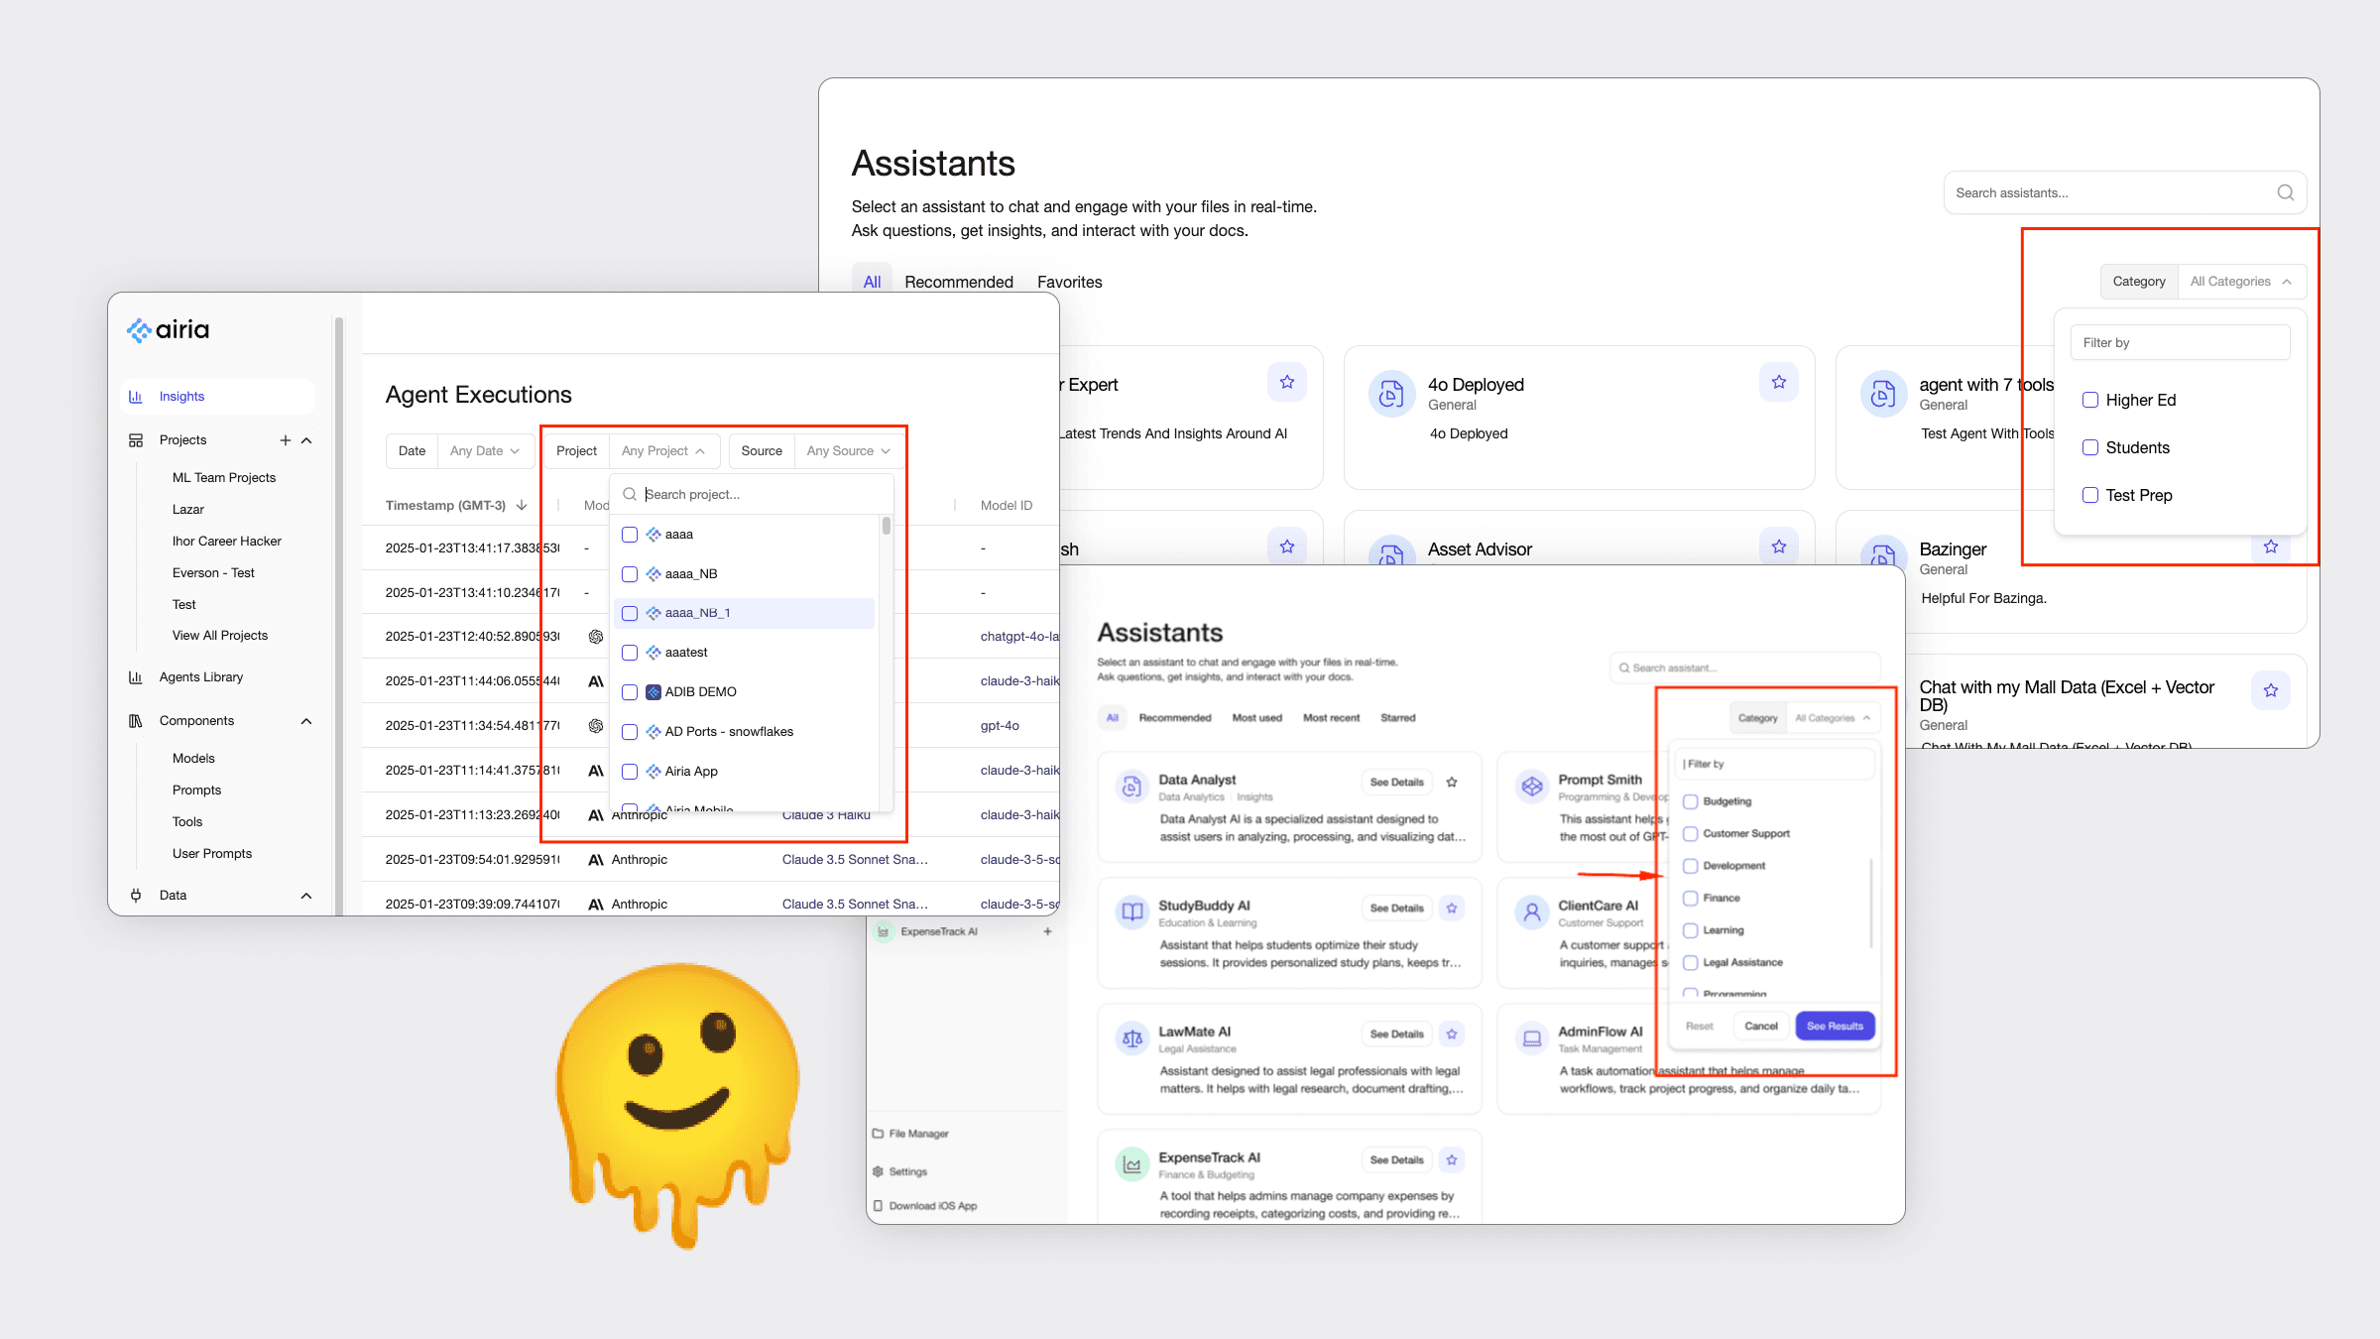Click the Timestamp sort arrow icon
The image size is (2380, 1339).
tap(522, 506)
